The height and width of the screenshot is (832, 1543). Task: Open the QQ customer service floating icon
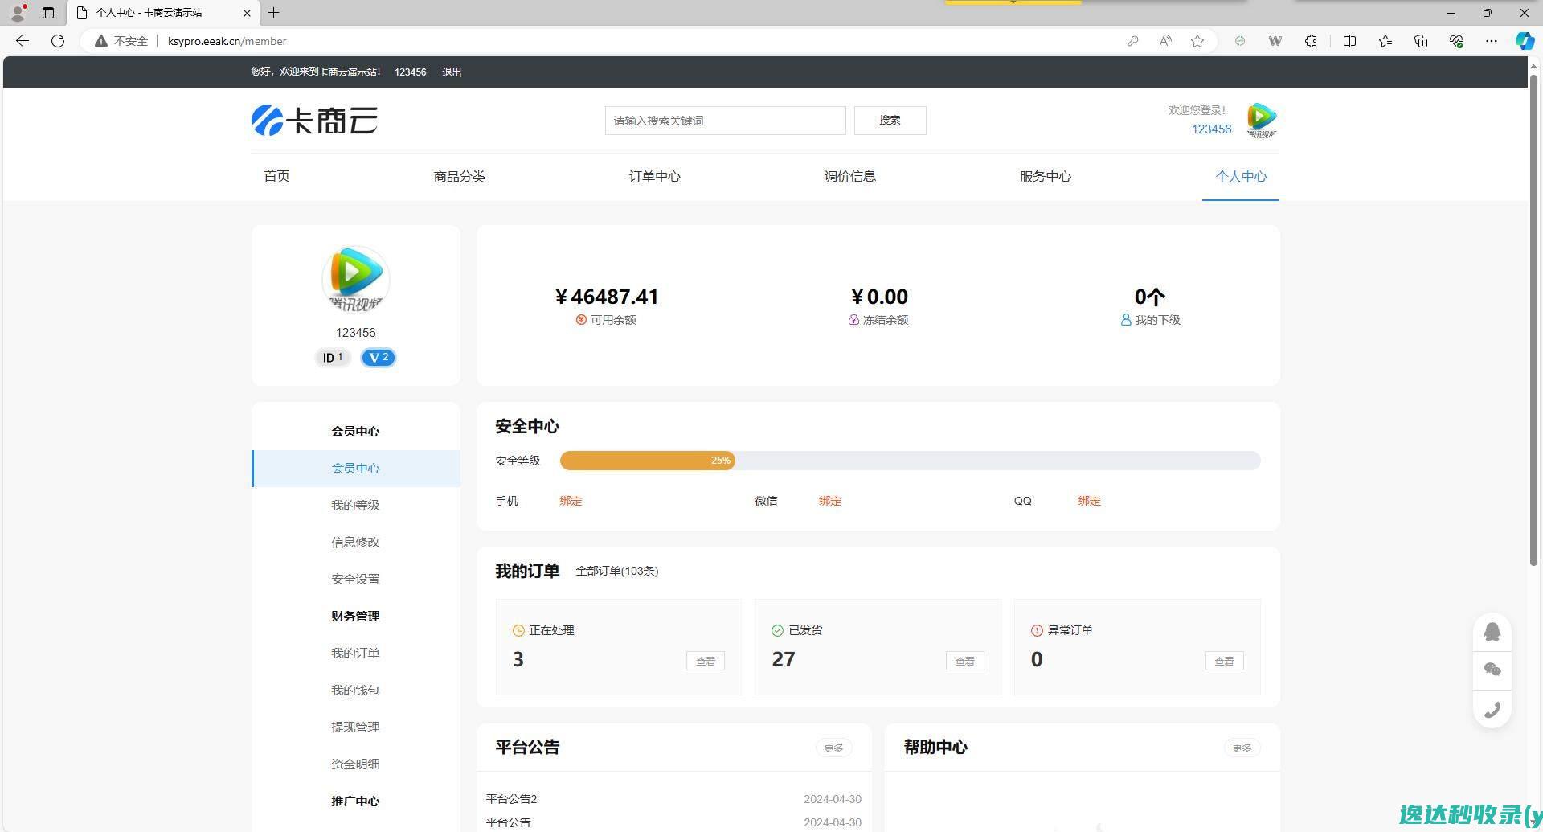pos(1492,632)
